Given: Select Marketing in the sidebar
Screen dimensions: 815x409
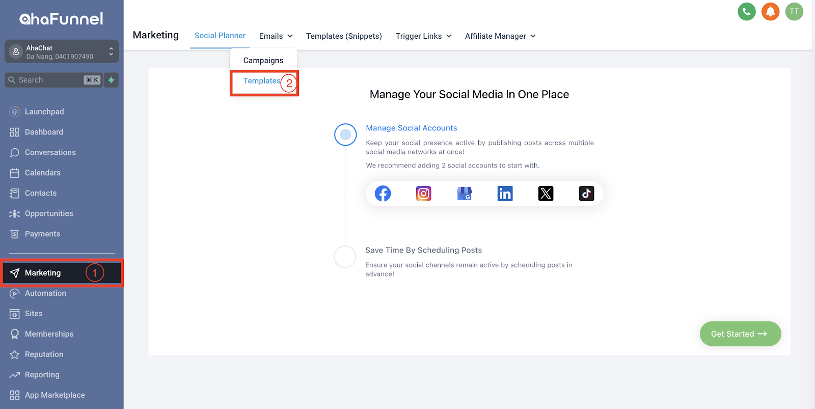Looking at the screenshot, I should (61, 273).
